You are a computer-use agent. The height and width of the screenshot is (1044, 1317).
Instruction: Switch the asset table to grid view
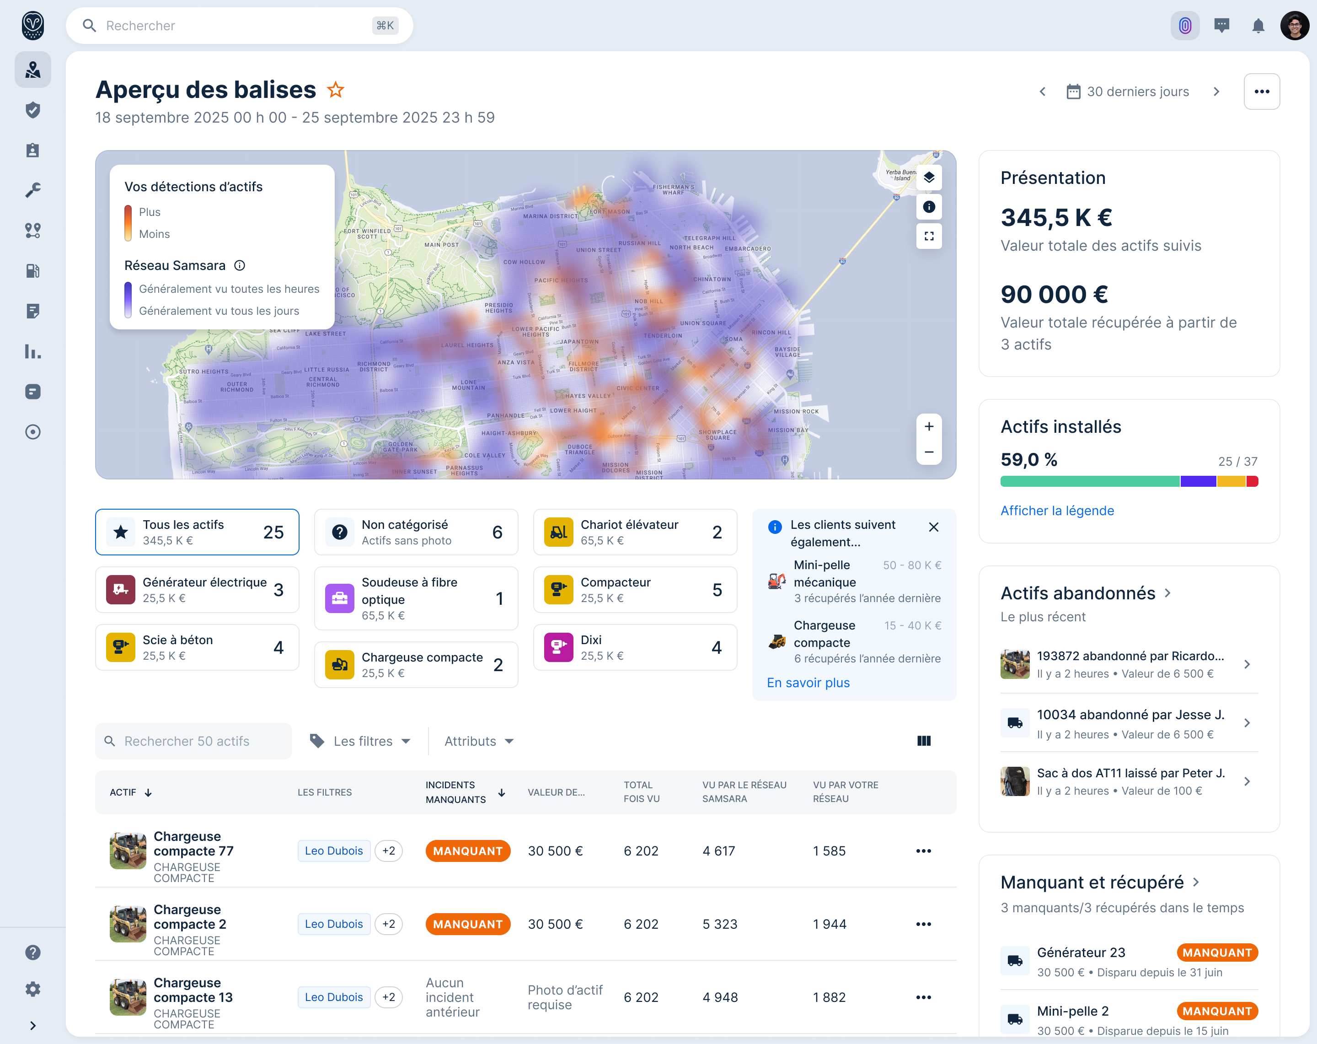coord(924,741)
